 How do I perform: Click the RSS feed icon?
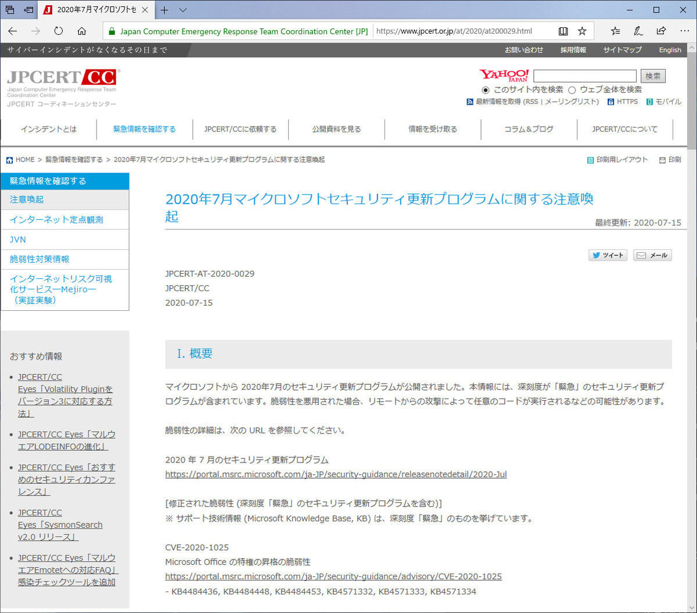470,102
